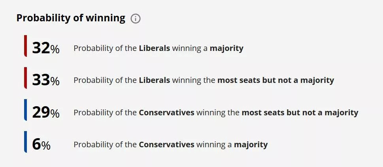Screen dimensions: 383x167
Task: Select the 32% probability figure
Action: (45, 48)
